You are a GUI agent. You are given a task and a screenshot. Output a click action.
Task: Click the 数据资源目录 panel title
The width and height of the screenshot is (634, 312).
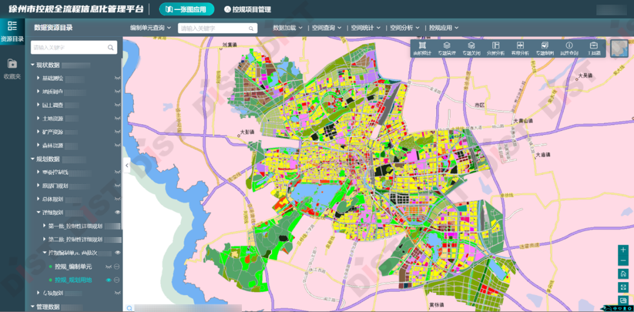pyautogui.click(x=53, y=28)
